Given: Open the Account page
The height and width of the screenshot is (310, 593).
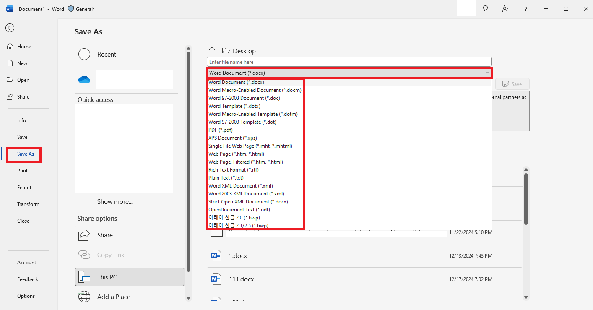Looking at the screenshot, I should (x=26, y=263).
